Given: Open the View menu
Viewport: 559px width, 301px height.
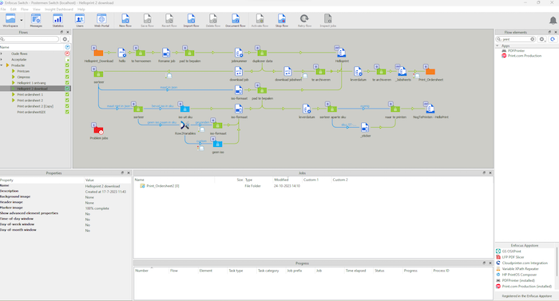Looking at the screenshot, I should tap(37, 10).
